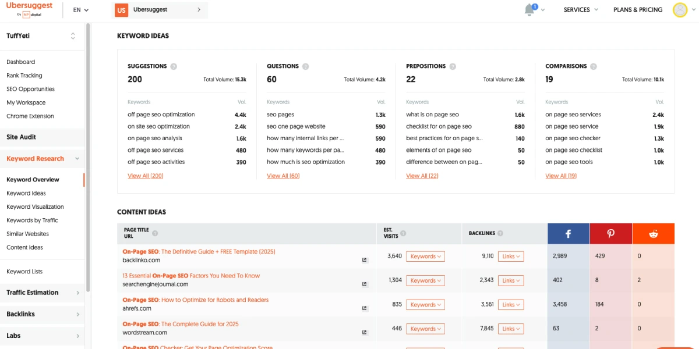Open SEO Opportunities in sidebar

tap(30, 89)
